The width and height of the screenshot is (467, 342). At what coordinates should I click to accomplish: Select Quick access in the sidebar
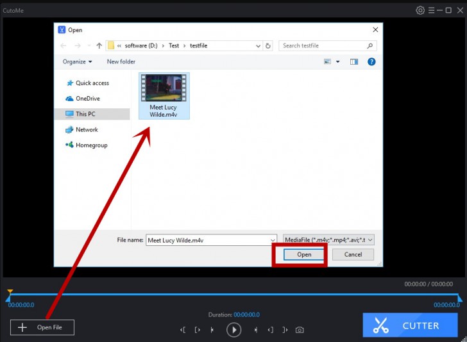92,83
